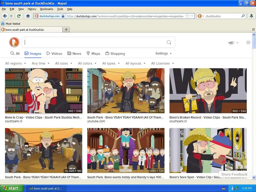The width and height of the screenshot is (256, 192).
Task: Switch to the News tab
Action: 74,53
